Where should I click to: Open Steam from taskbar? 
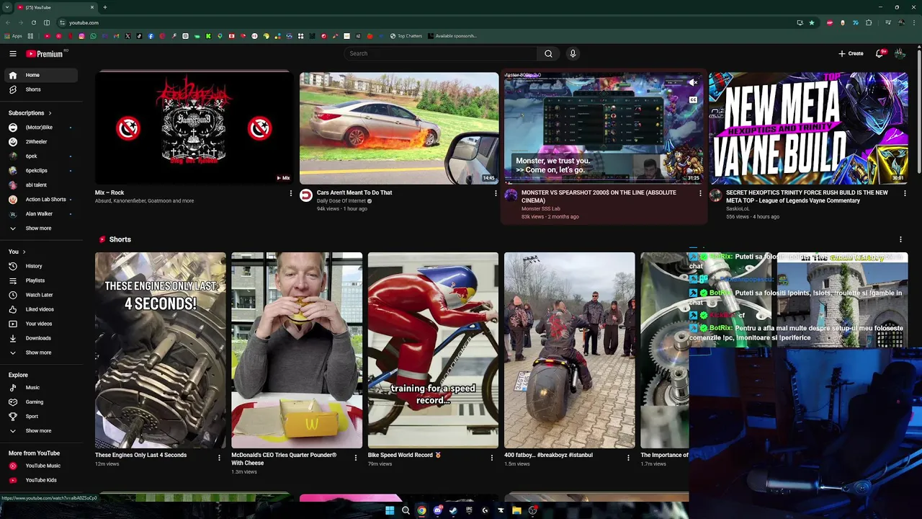[453, 510]
